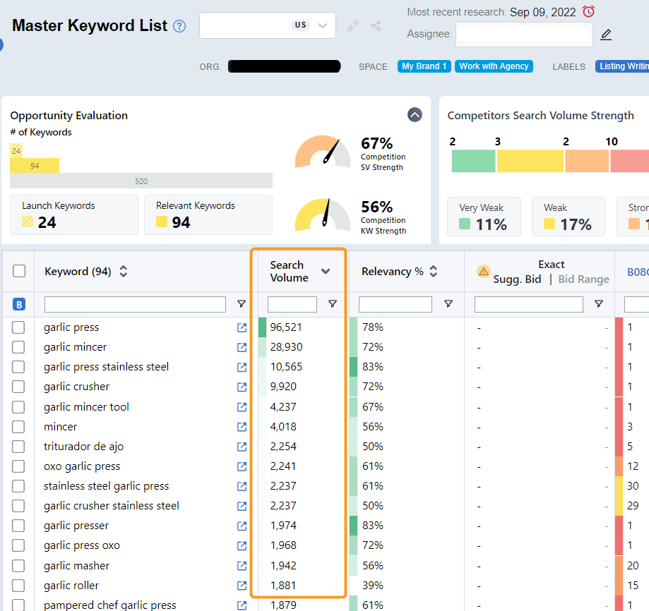Click the share icon in the header
Image resolution: width=649 pixels, height=611 pixels.
coord(376,26)
